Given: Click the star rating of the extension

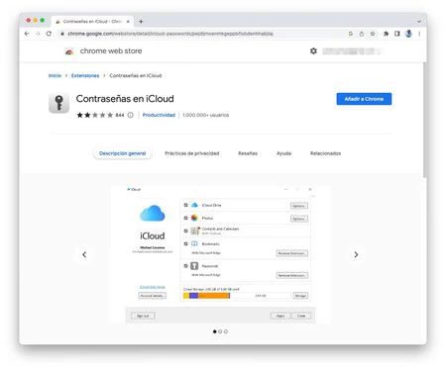Looking at the screenshot, I should coord(95,115).
